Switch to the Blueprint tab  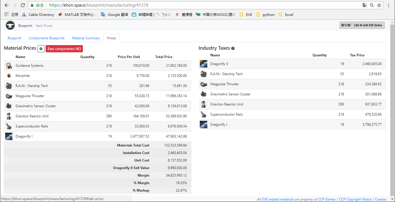click(14, 38)
